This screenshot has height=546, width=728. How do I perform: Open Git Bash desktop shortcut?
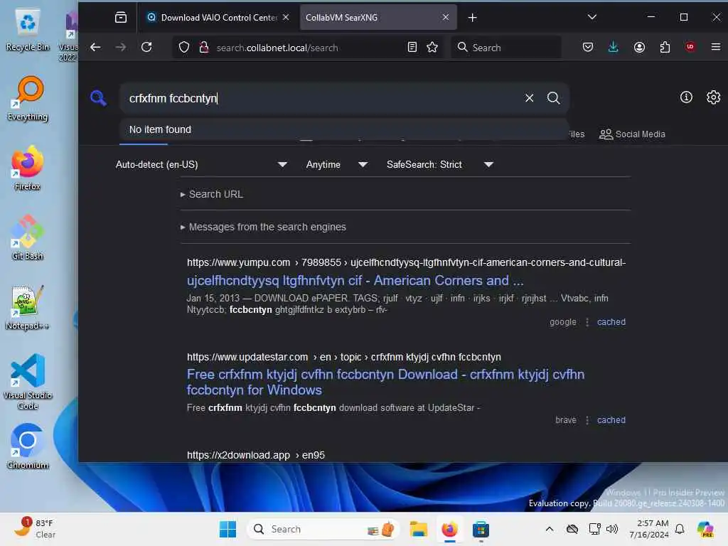pos(28,237)
